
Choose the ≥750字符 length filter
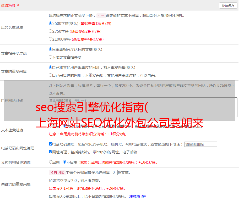pyautogui.click(x=51, y=31)
